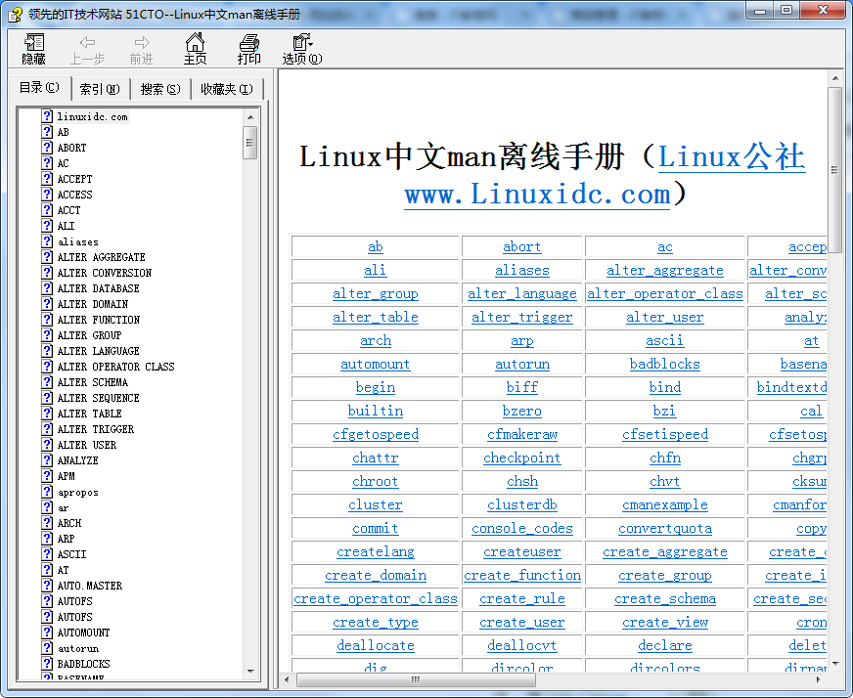Click the question-mark icon beside ABORT

(47, 147)
